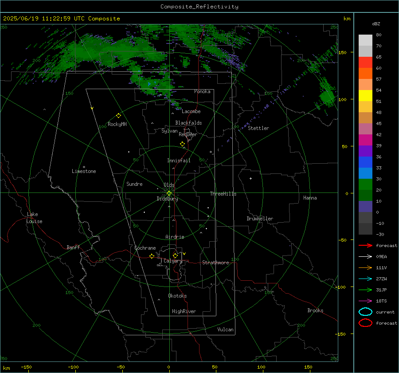Click the HighRiver city label

click(x=184, y=311)
